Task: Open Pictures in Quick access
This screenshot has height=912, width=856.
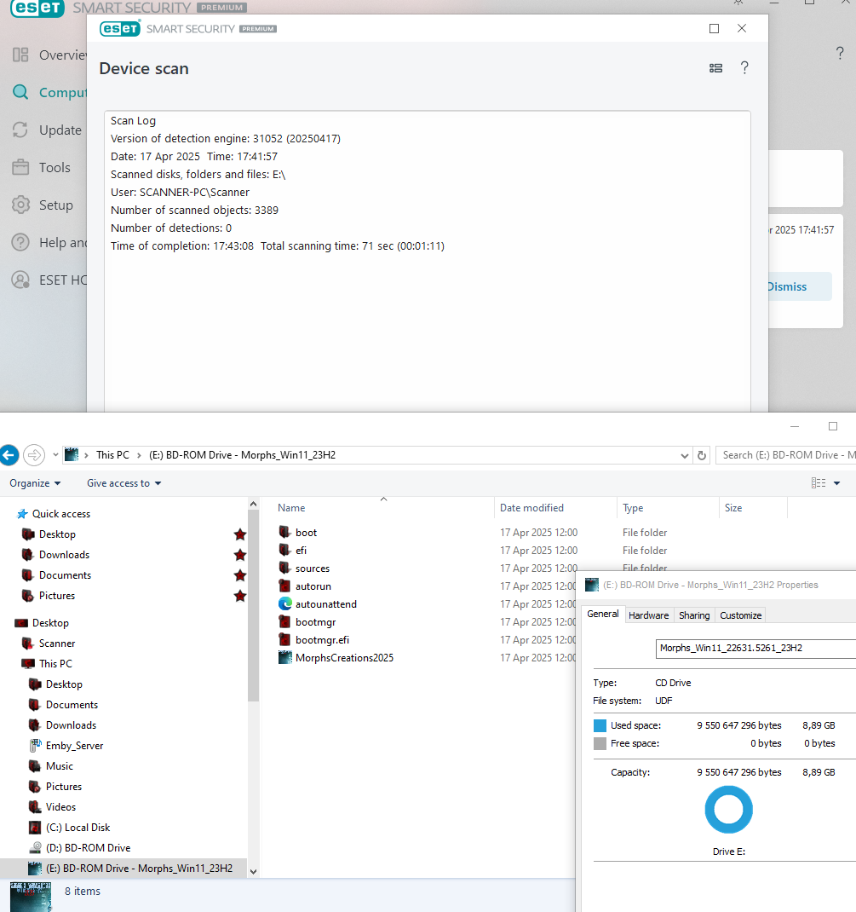Action: [56, 596]
